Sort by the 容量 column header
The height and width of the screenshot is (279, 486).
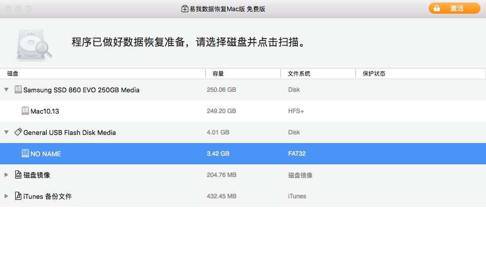(218, 74)
